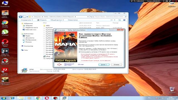
Task: Toggle the preview pane icon in Explorer
Action: click(x=119, y=20)
